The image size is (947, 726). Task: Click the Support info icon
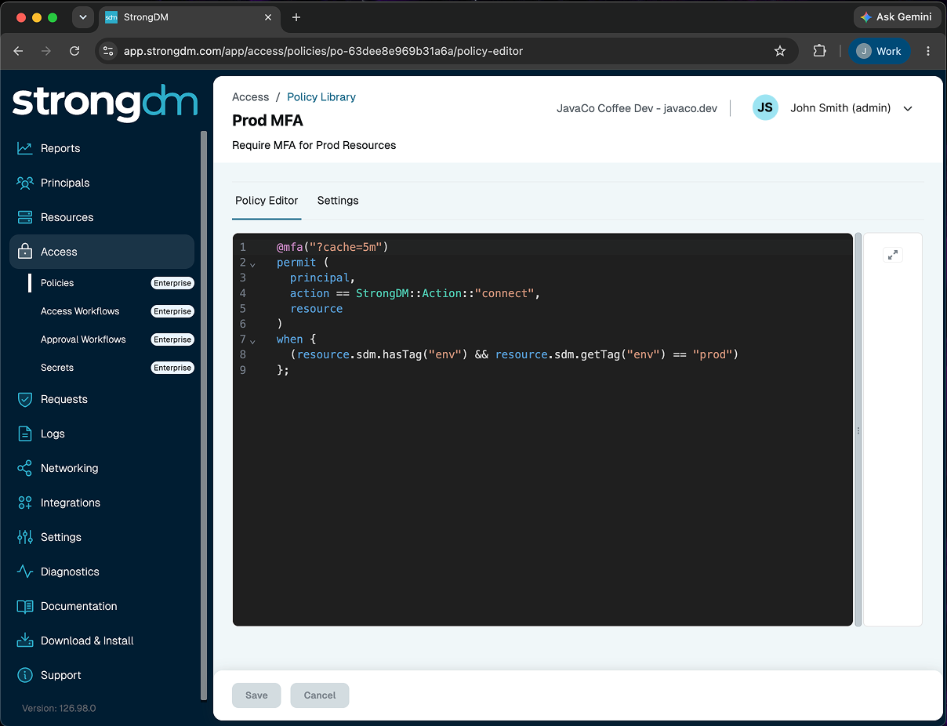[x=25, y=675]
